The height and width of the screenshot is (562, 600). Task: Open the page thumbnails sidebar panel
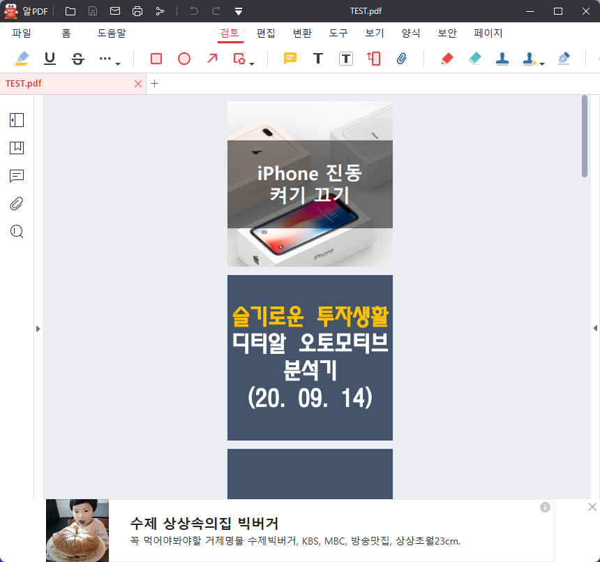tap(17, 120)
